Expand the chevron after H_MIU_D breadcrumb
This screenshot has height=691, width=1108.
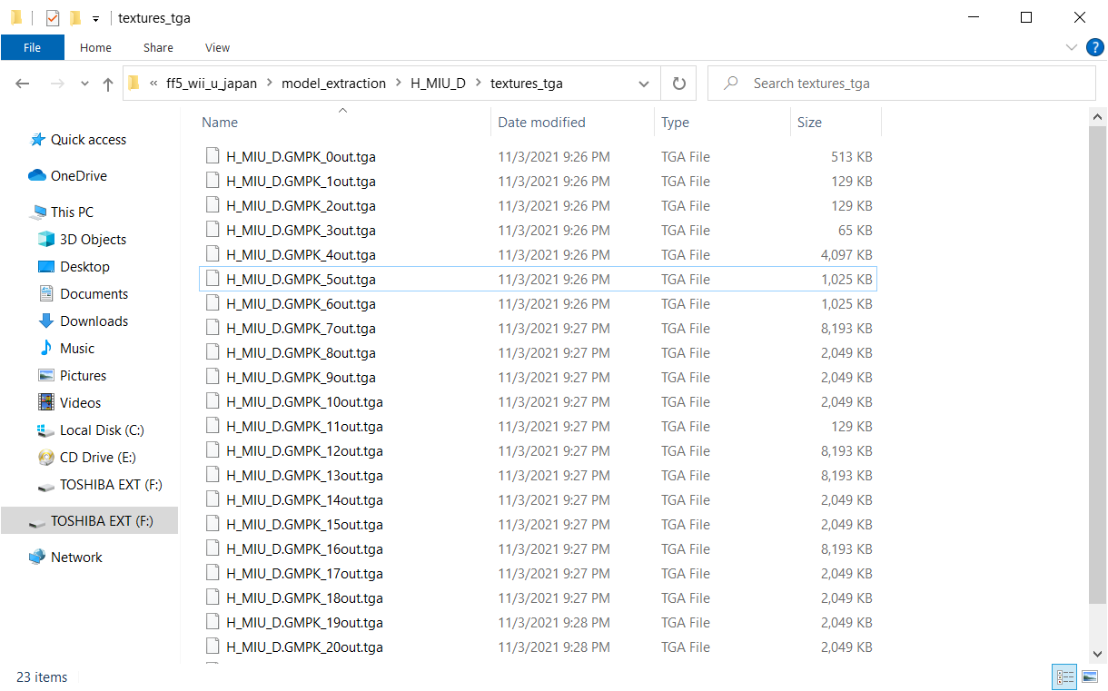point(479,84)
